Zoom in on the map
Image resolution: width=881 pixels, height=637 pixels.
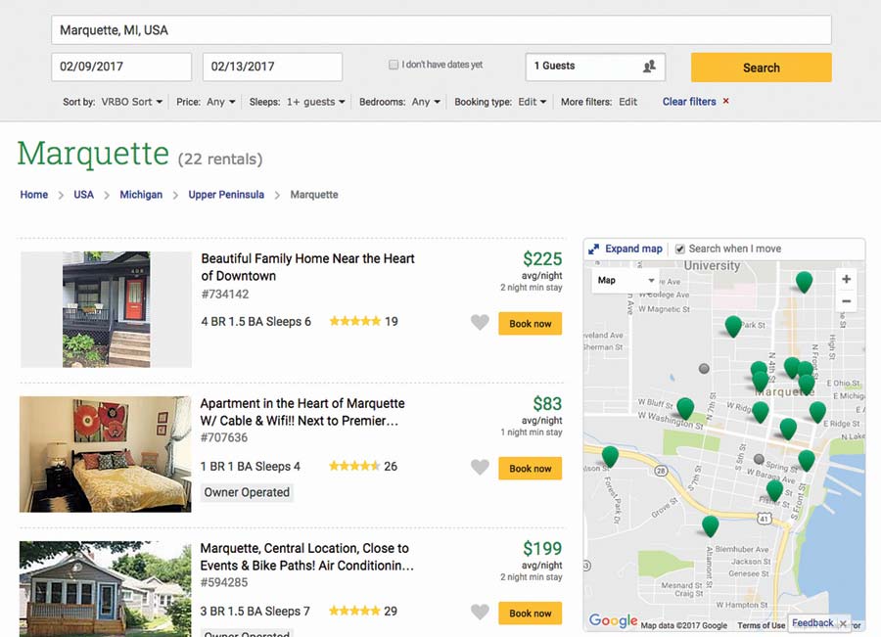847,279
